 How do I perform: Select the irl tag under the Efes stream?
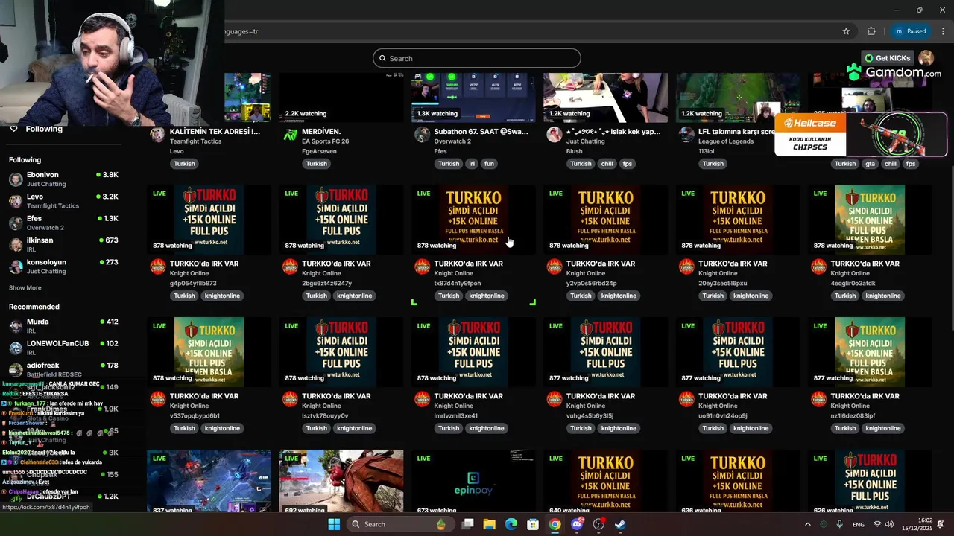pyautogui.click(x=472, y=164)
